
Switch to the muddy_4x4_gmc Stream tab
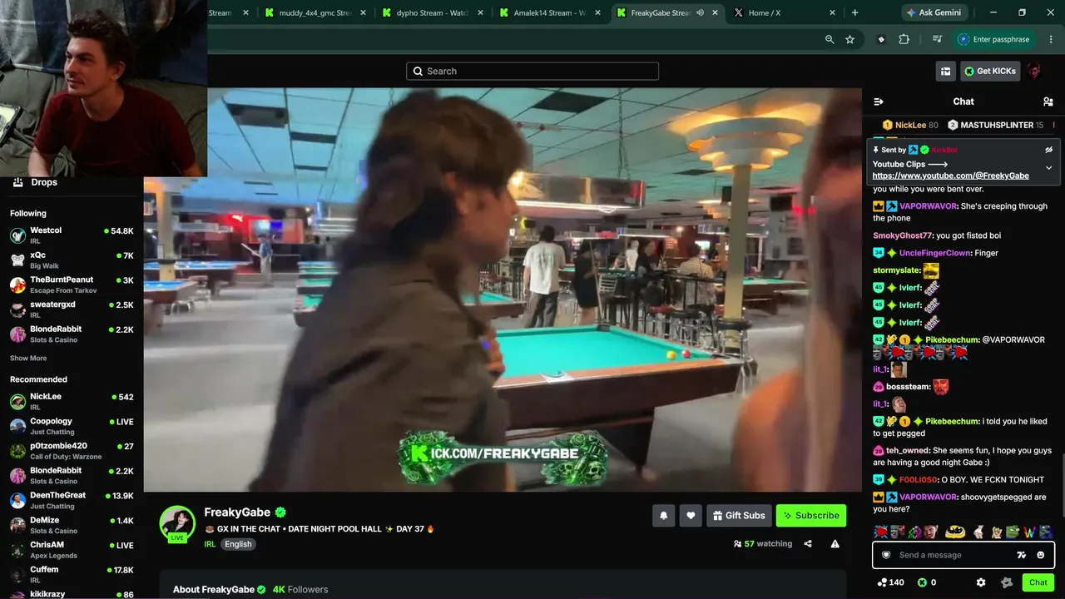(315, 12)
